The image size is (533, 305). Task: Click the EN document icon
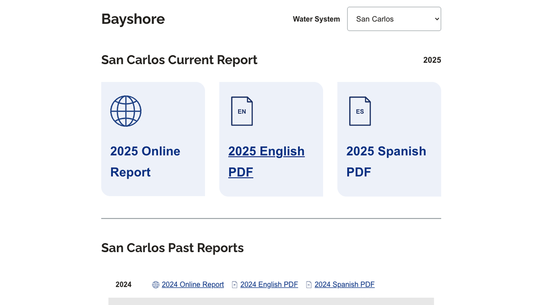coord(242,111)
